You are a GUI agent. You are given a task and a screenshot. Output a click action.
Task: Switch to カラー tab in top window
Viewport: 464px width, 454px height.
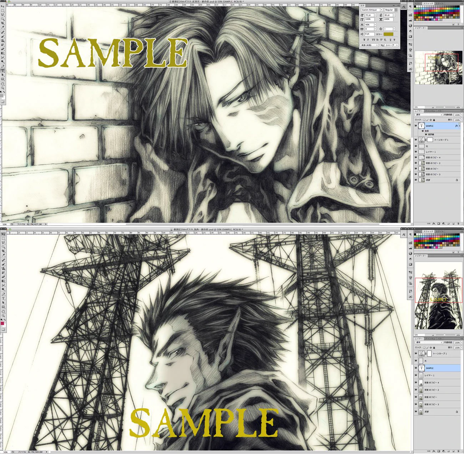tap(418, 4)
